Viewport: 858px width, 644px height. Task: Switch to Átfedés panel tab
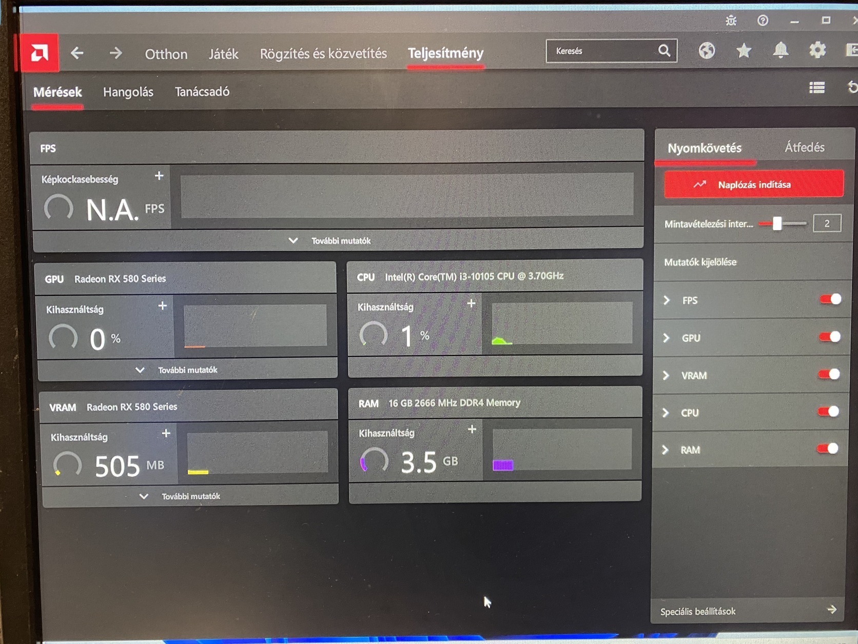pyautogui.click(x=805, y=147)
